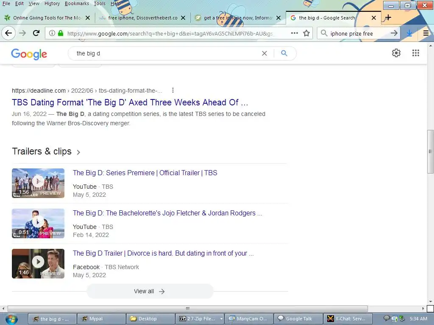Reload the current page

36,33
